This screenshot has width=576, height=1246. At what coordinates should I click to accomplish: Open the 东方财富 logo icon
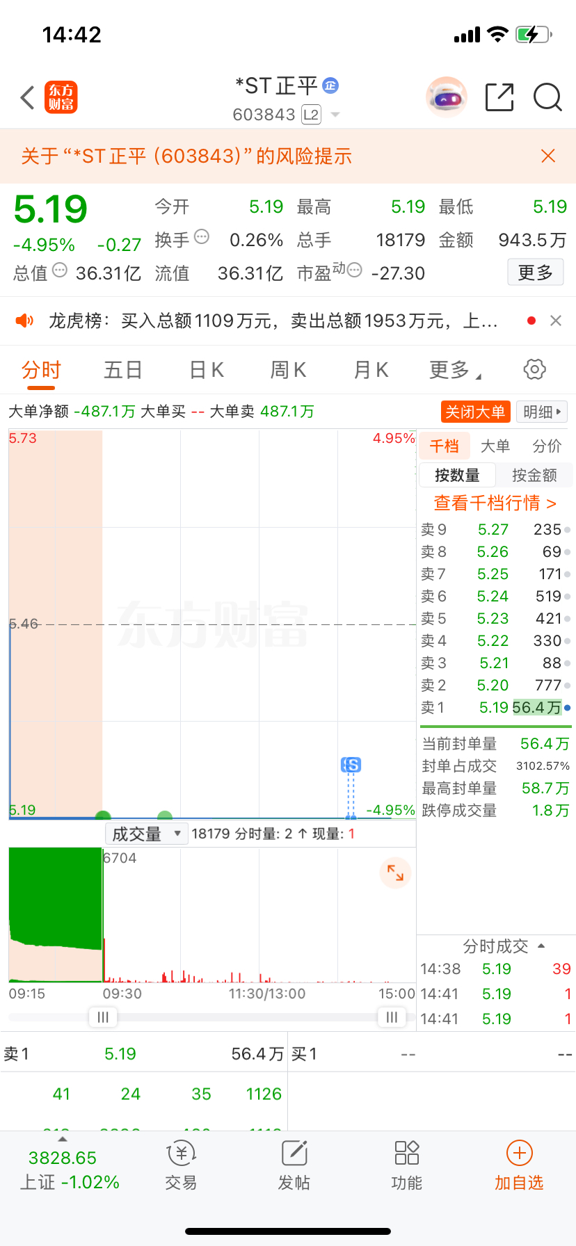[61, 97]
